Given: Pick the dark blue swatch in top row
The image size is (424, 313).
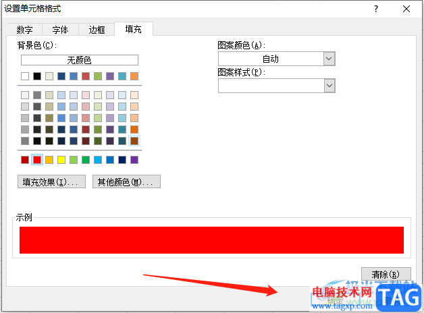Looking at the screenshot, I should pyautogui.click(x=61, y=76).
